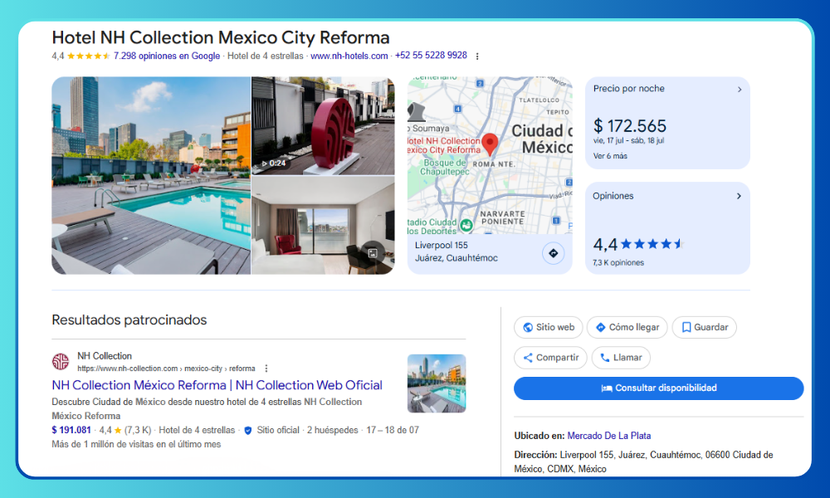This screenshot has width=830, height=498.
Task: Click the pool thumbnail in the sponsored result
Action: 437,383
